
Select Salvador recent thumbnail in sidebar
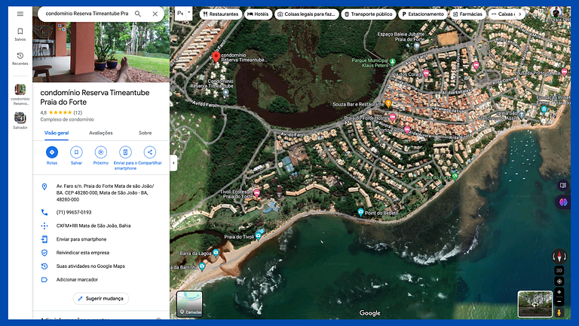[20, 121]
